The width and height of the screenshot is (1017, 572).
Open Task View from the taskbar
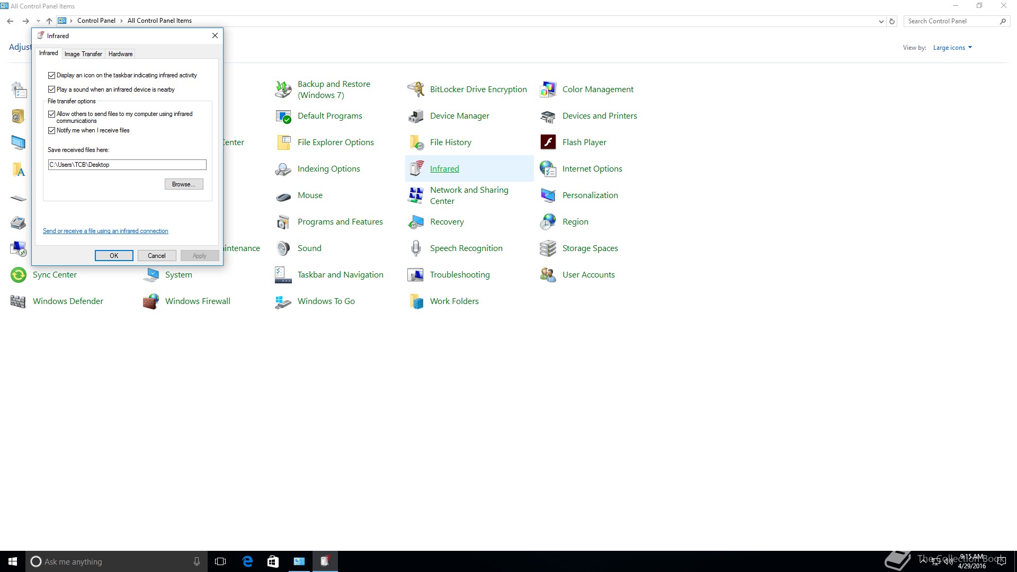click(x=220, y=561)
